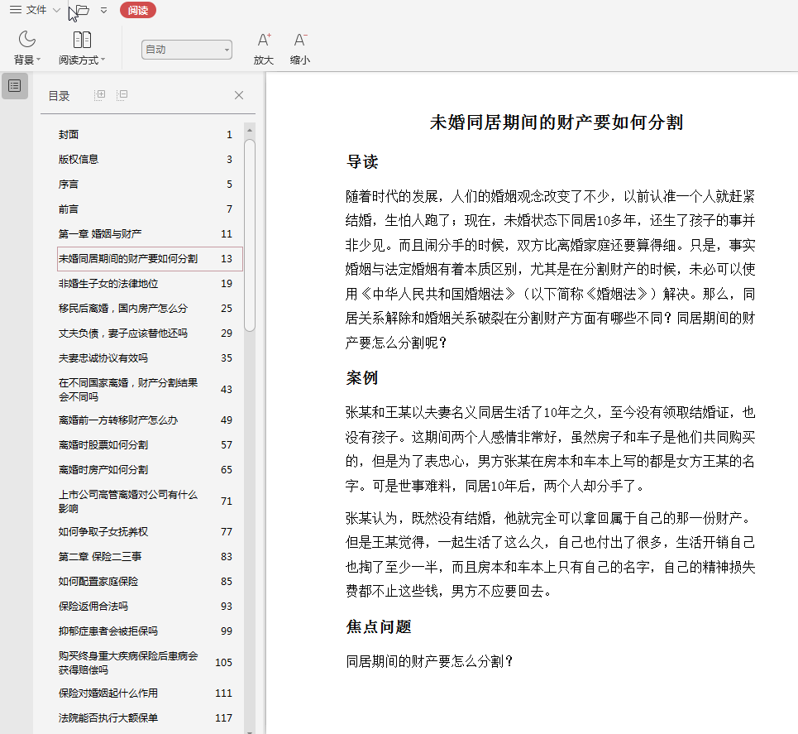Select the 阅读 tab
Screen dimensions: 798x734
point(138,10)
